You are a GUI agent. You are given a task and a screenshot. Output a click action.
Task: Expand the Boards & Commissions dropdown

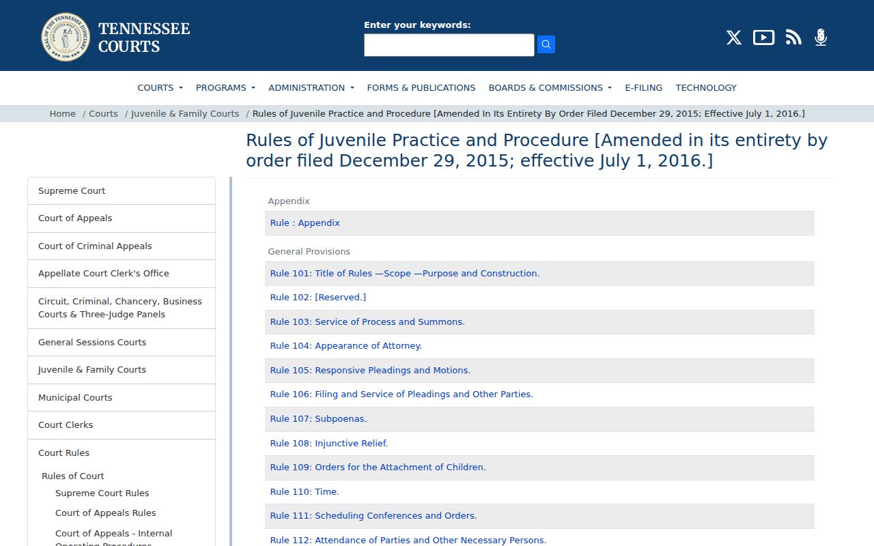(550, 87)
